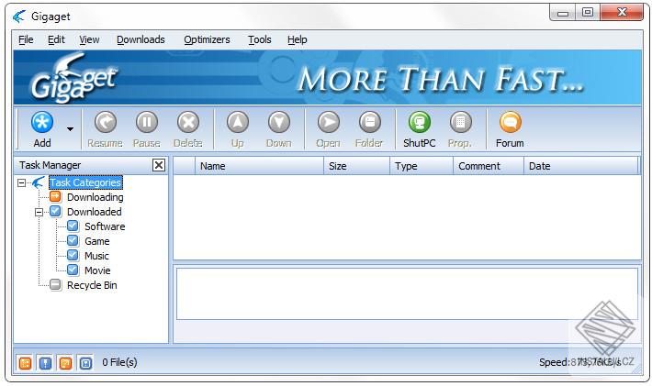Sort by the Name column header
This screenshot has width=652, height=386.
[x=259, y=166]
